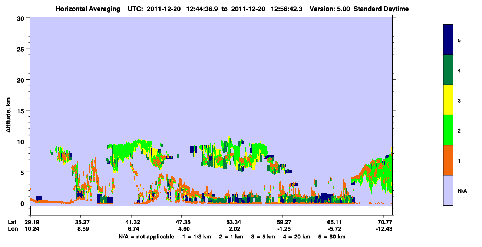Click the 'Lat' axis row label

pyautogui.click(x=12, y=222)
